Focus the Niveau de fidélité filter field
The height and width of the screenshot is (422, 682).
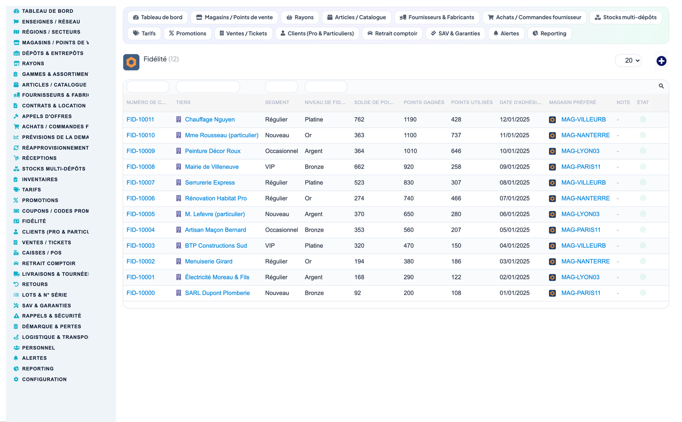tap(326, 87)
